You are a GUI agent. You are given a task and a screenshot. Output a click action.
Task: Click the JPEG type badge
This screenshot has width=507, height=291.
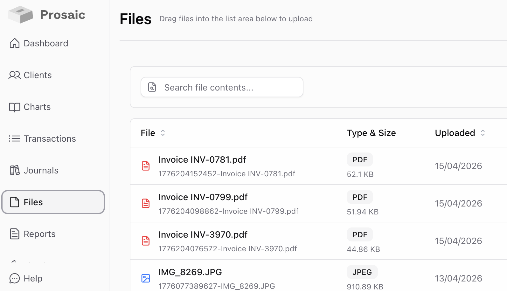point(362,272)
